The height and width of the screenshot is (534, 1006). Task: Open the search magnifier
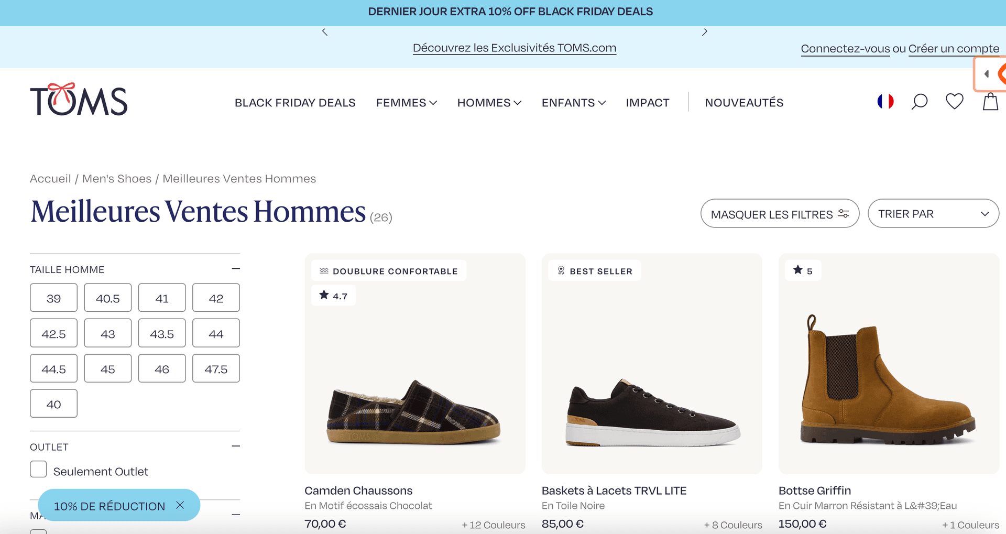(x=919, y=102)
